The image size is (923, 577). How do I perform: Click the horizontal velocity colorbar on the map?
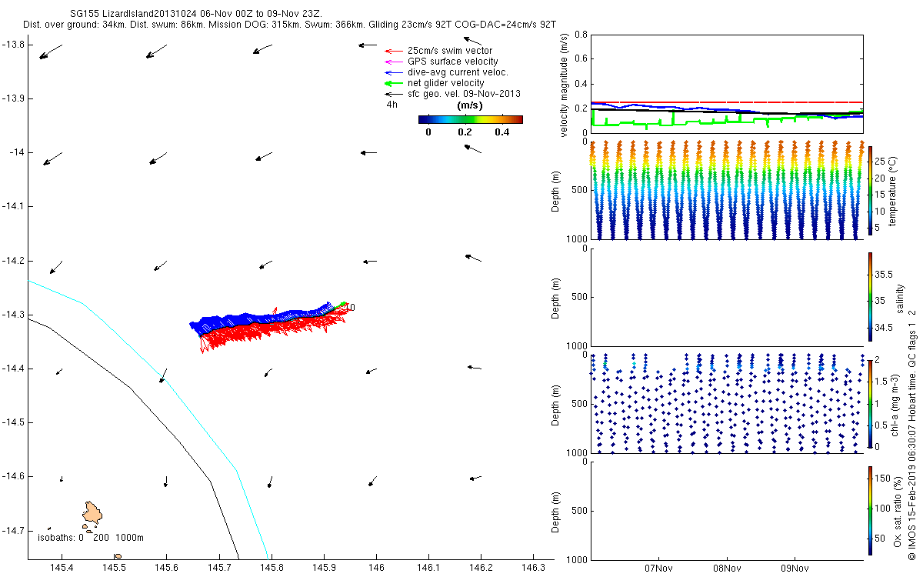471,119
